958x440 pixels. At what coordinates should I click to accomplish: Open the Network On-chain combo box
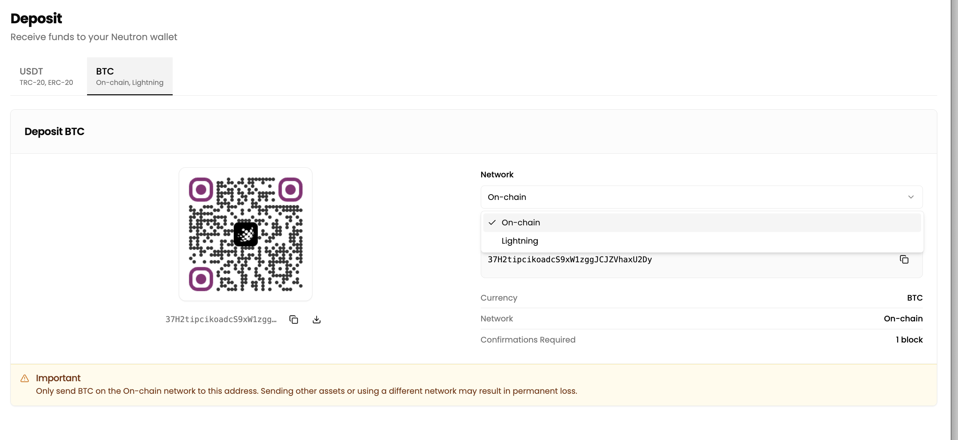[701, 197]
